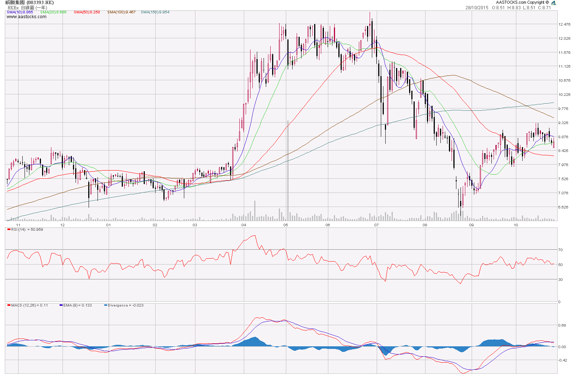This screenshot has height=379, width=577.
Task: Select the SMA(50):8.258 legend label
Action: (87, 12)
